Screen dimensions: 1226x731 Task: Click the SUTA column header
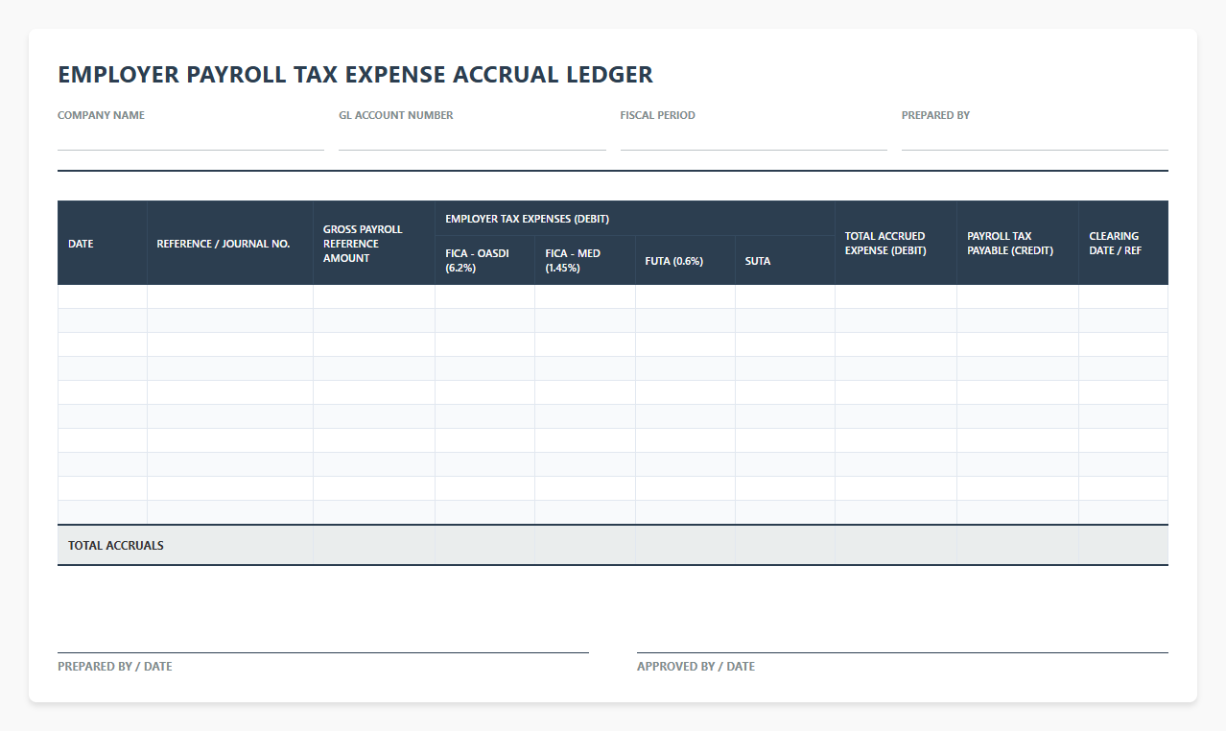(x=786, y=261)
